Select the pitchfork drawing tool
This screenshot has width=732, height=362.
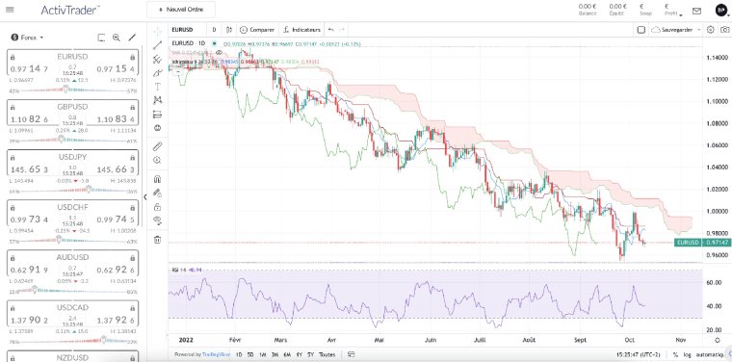click(158, 60)
